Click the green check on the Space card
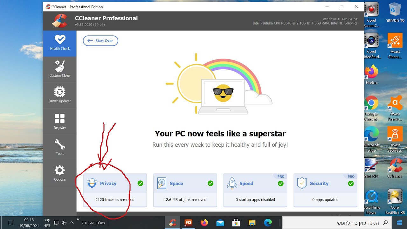The height and width of the screenshot is (229, 407). click(x=210, y=183)
